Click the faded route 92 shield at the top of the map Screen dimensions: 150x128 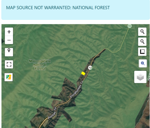[x=129, y=26]
